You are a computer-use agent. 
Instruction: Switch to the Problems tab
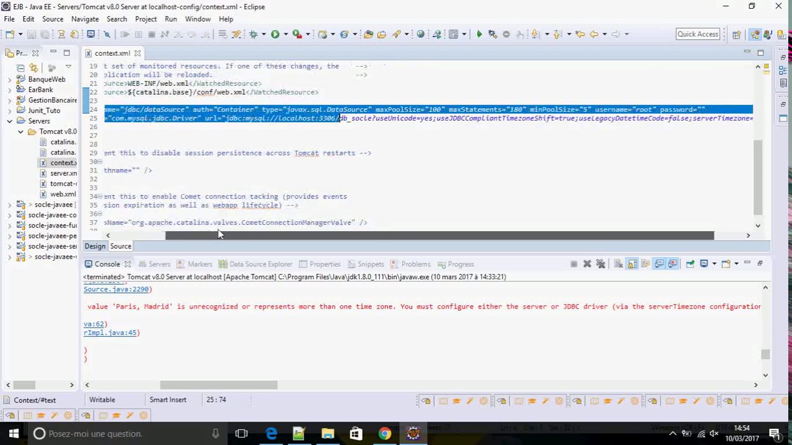410,264
